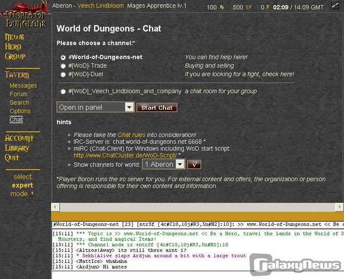Screen dimensions: 344x279
Task: Click the help icon beside expert mode
Action: [x=32, y=194]
